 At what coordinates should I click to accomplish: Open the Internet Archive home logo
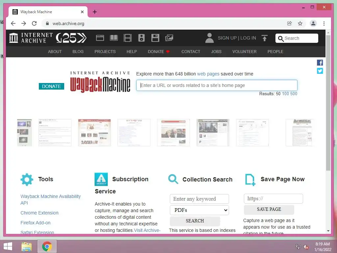pyautogui.click(x=31, y=38)
